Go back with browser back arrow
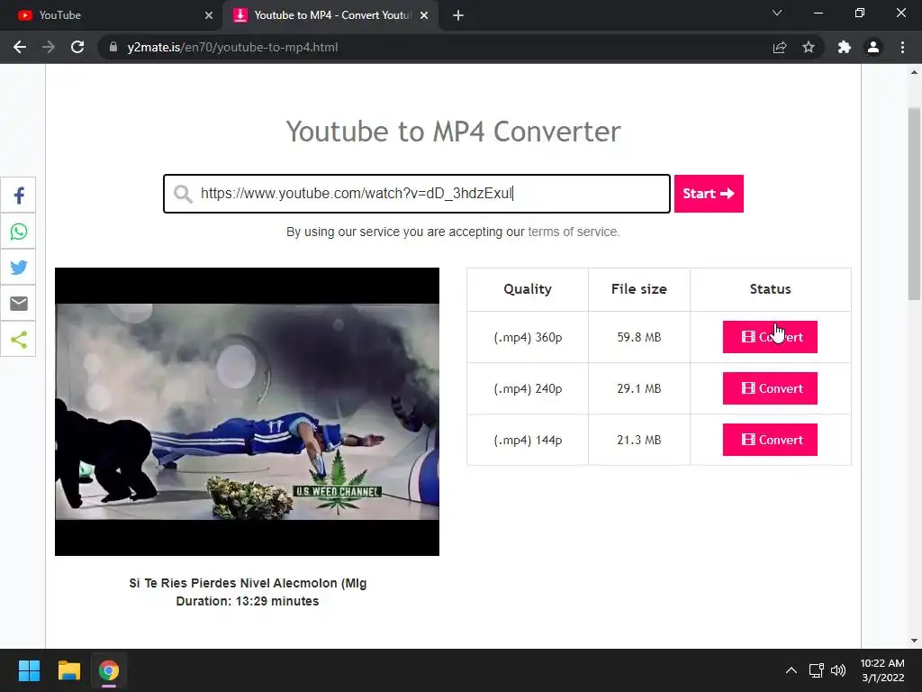Viewport: 922px width, 692px height. point(20,47)
